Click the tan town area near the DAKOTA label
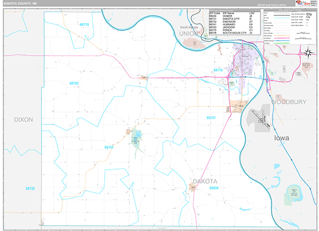 [195, 185]
